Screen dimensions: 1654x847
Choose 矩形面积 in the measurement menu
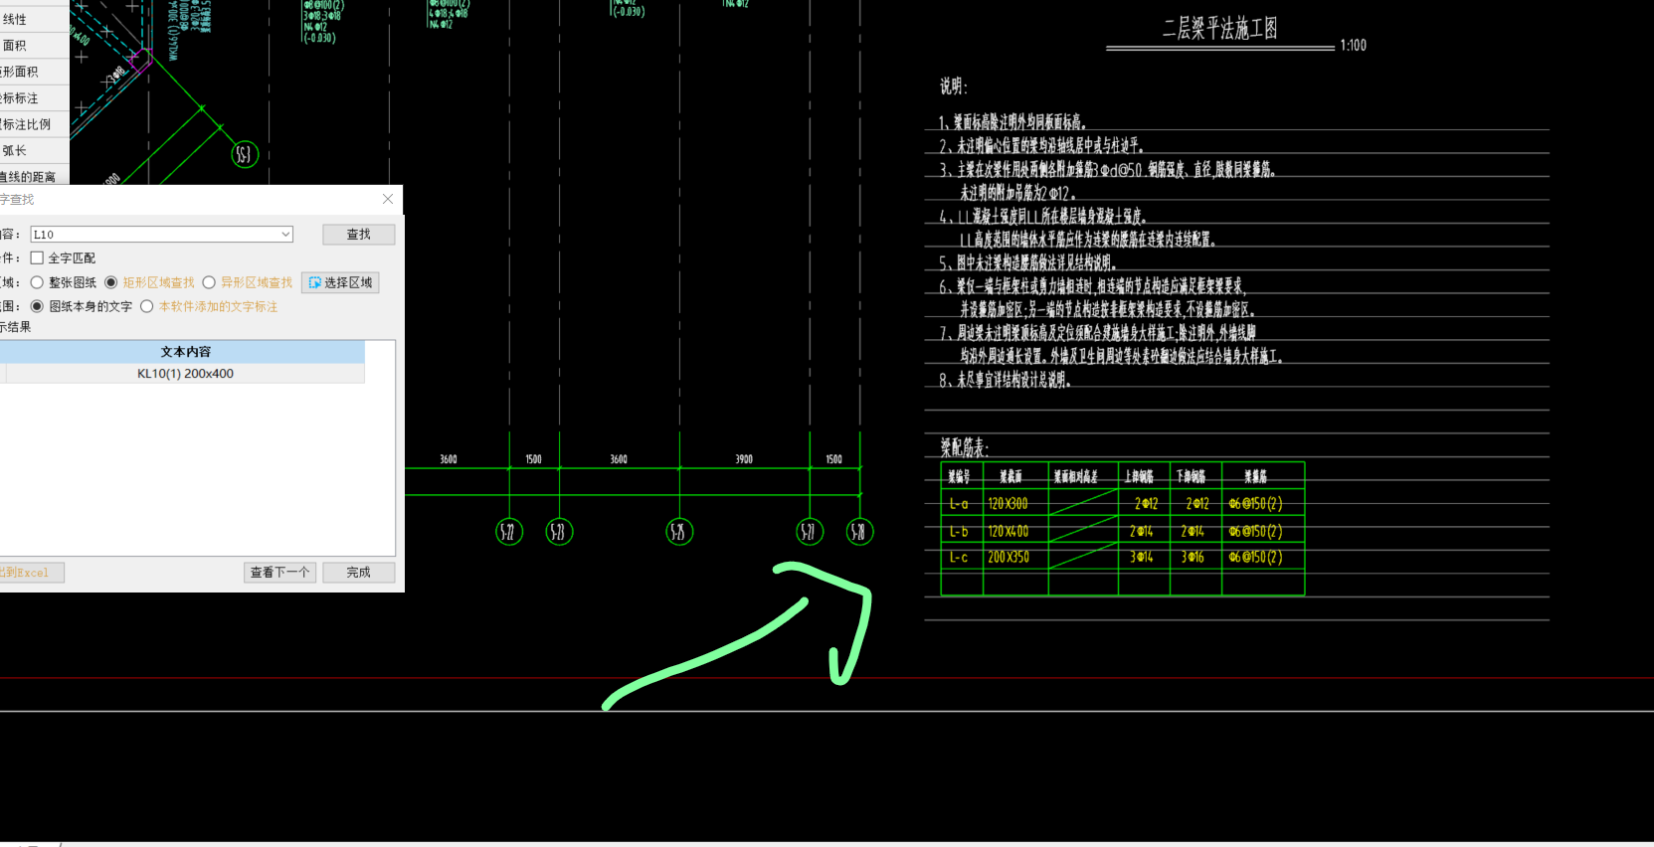[x=35, y=72]
